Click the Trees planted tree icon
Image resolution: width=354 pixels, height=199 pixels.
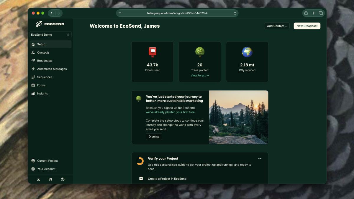point(200,52)
